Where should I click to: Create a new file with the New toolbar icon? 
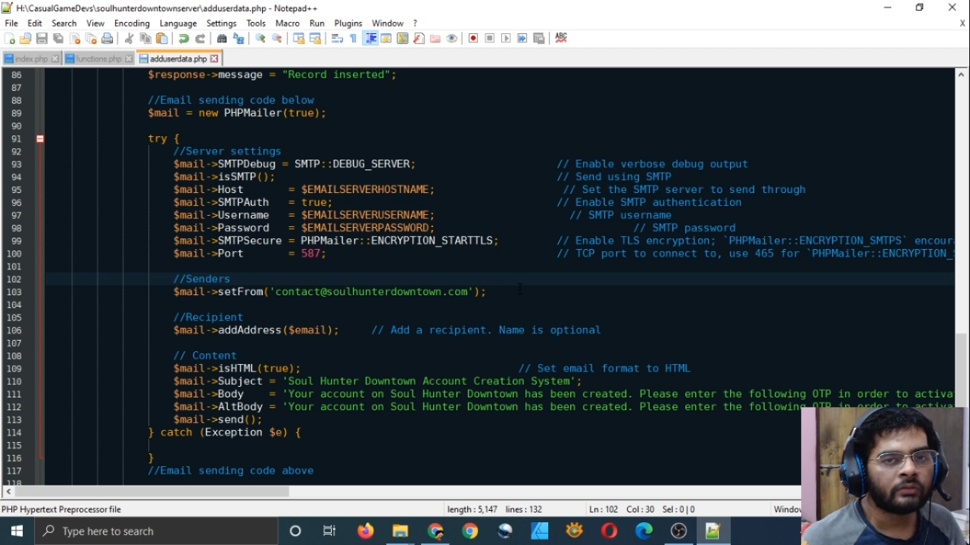[9, 38]
